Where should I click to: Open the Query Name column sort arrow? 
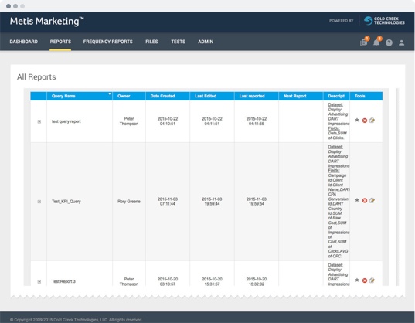tap(109, 94)
